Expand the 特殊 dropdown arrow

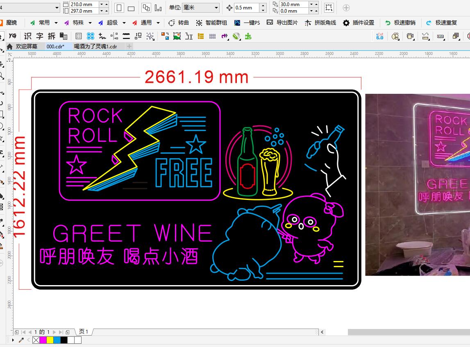pos(90,23)
